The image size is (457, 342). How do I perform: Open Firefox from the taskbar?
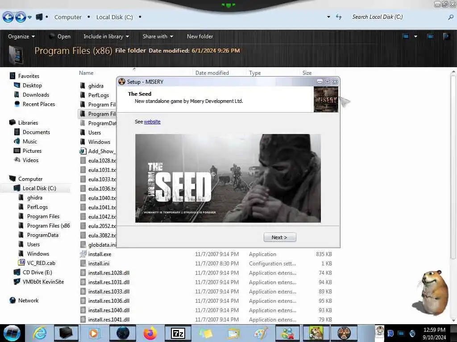(150, 333)
